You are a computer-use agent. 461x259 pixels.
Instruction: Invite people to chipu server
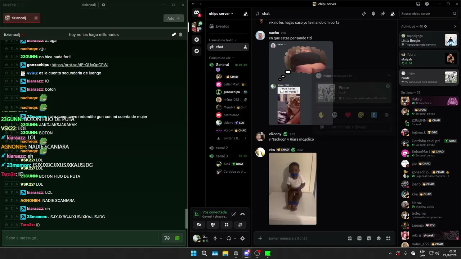pyautogui.click(x=246, y=14)
